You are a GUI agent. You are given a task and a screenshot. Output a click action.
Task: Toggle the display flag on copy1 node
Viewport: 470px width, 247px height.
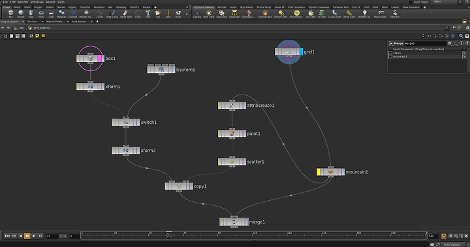coord(191,186)
